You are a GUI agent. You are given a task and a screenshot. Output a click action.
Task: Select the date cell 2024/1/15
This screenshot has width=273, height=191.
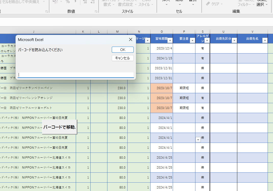[x=162, y=58]
